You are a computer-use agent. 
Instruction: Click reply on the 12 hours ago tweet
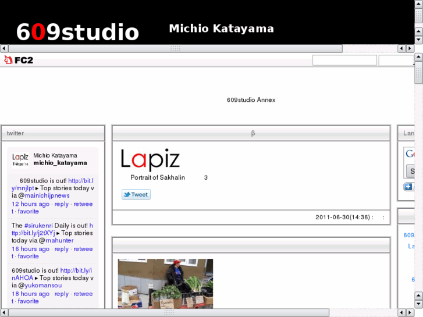(62, 204)
